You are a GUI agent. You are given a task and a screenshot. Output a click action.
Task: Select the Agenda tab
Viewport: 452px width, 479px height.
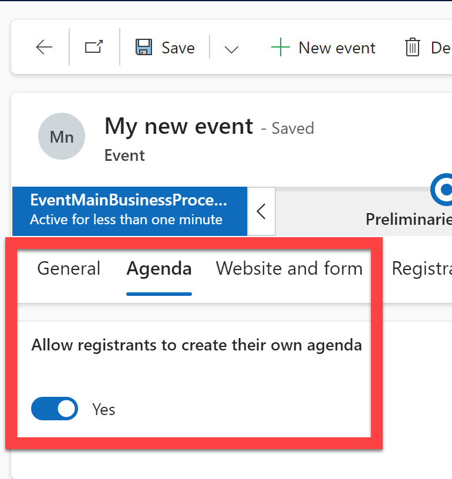159,269
